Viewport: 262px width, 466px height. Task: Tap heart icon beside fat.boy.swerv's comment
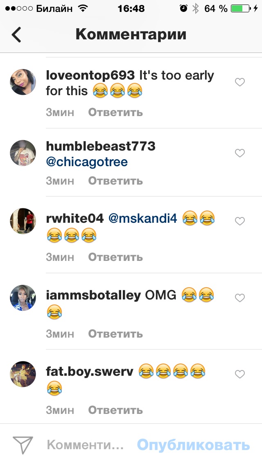tap(240, 374)
